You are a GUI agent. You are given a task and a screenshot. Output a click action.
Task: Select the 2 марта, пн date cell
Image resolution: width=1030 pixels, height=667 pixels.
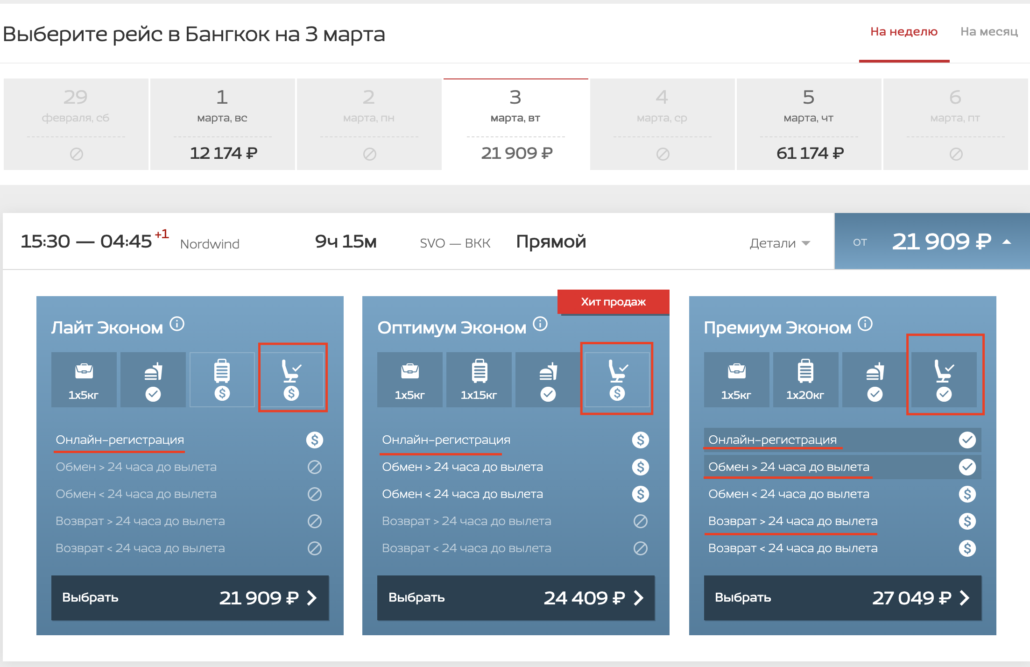(x=369, y=124)
